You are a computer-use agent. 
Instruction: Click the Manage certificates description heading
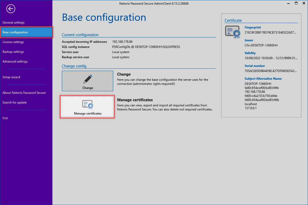(x=135, y=100)
